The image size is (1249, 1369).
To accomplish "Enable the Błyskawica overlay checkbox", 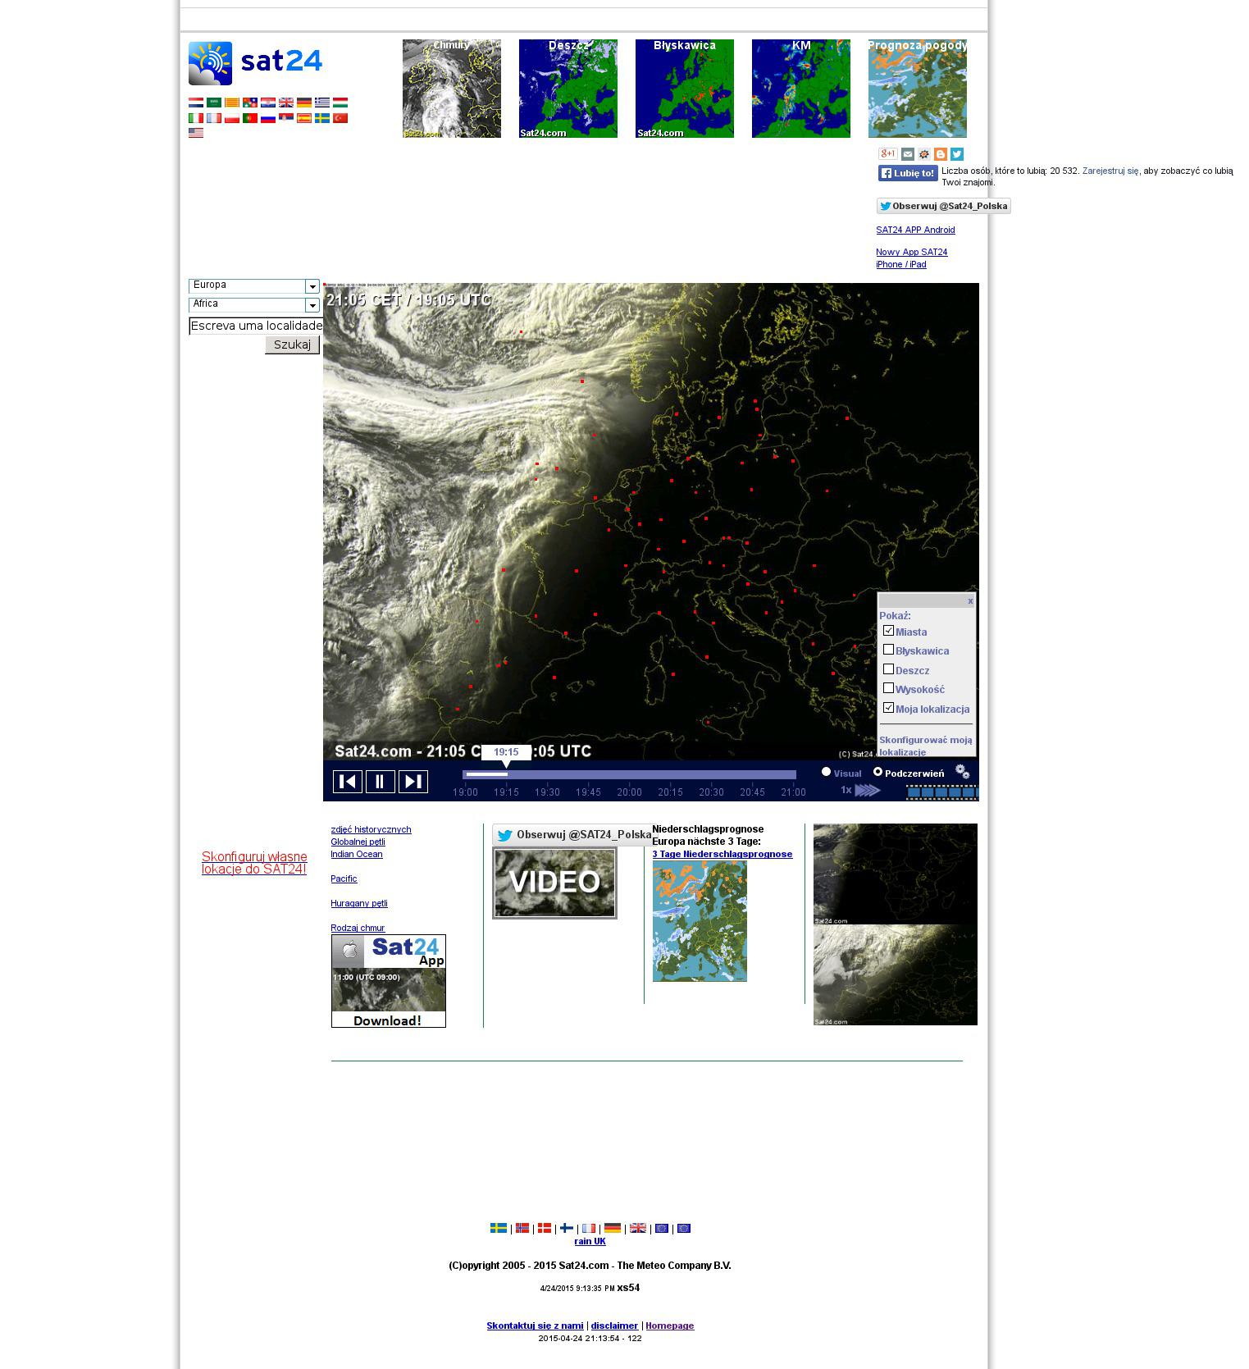I will coord(888,650).
